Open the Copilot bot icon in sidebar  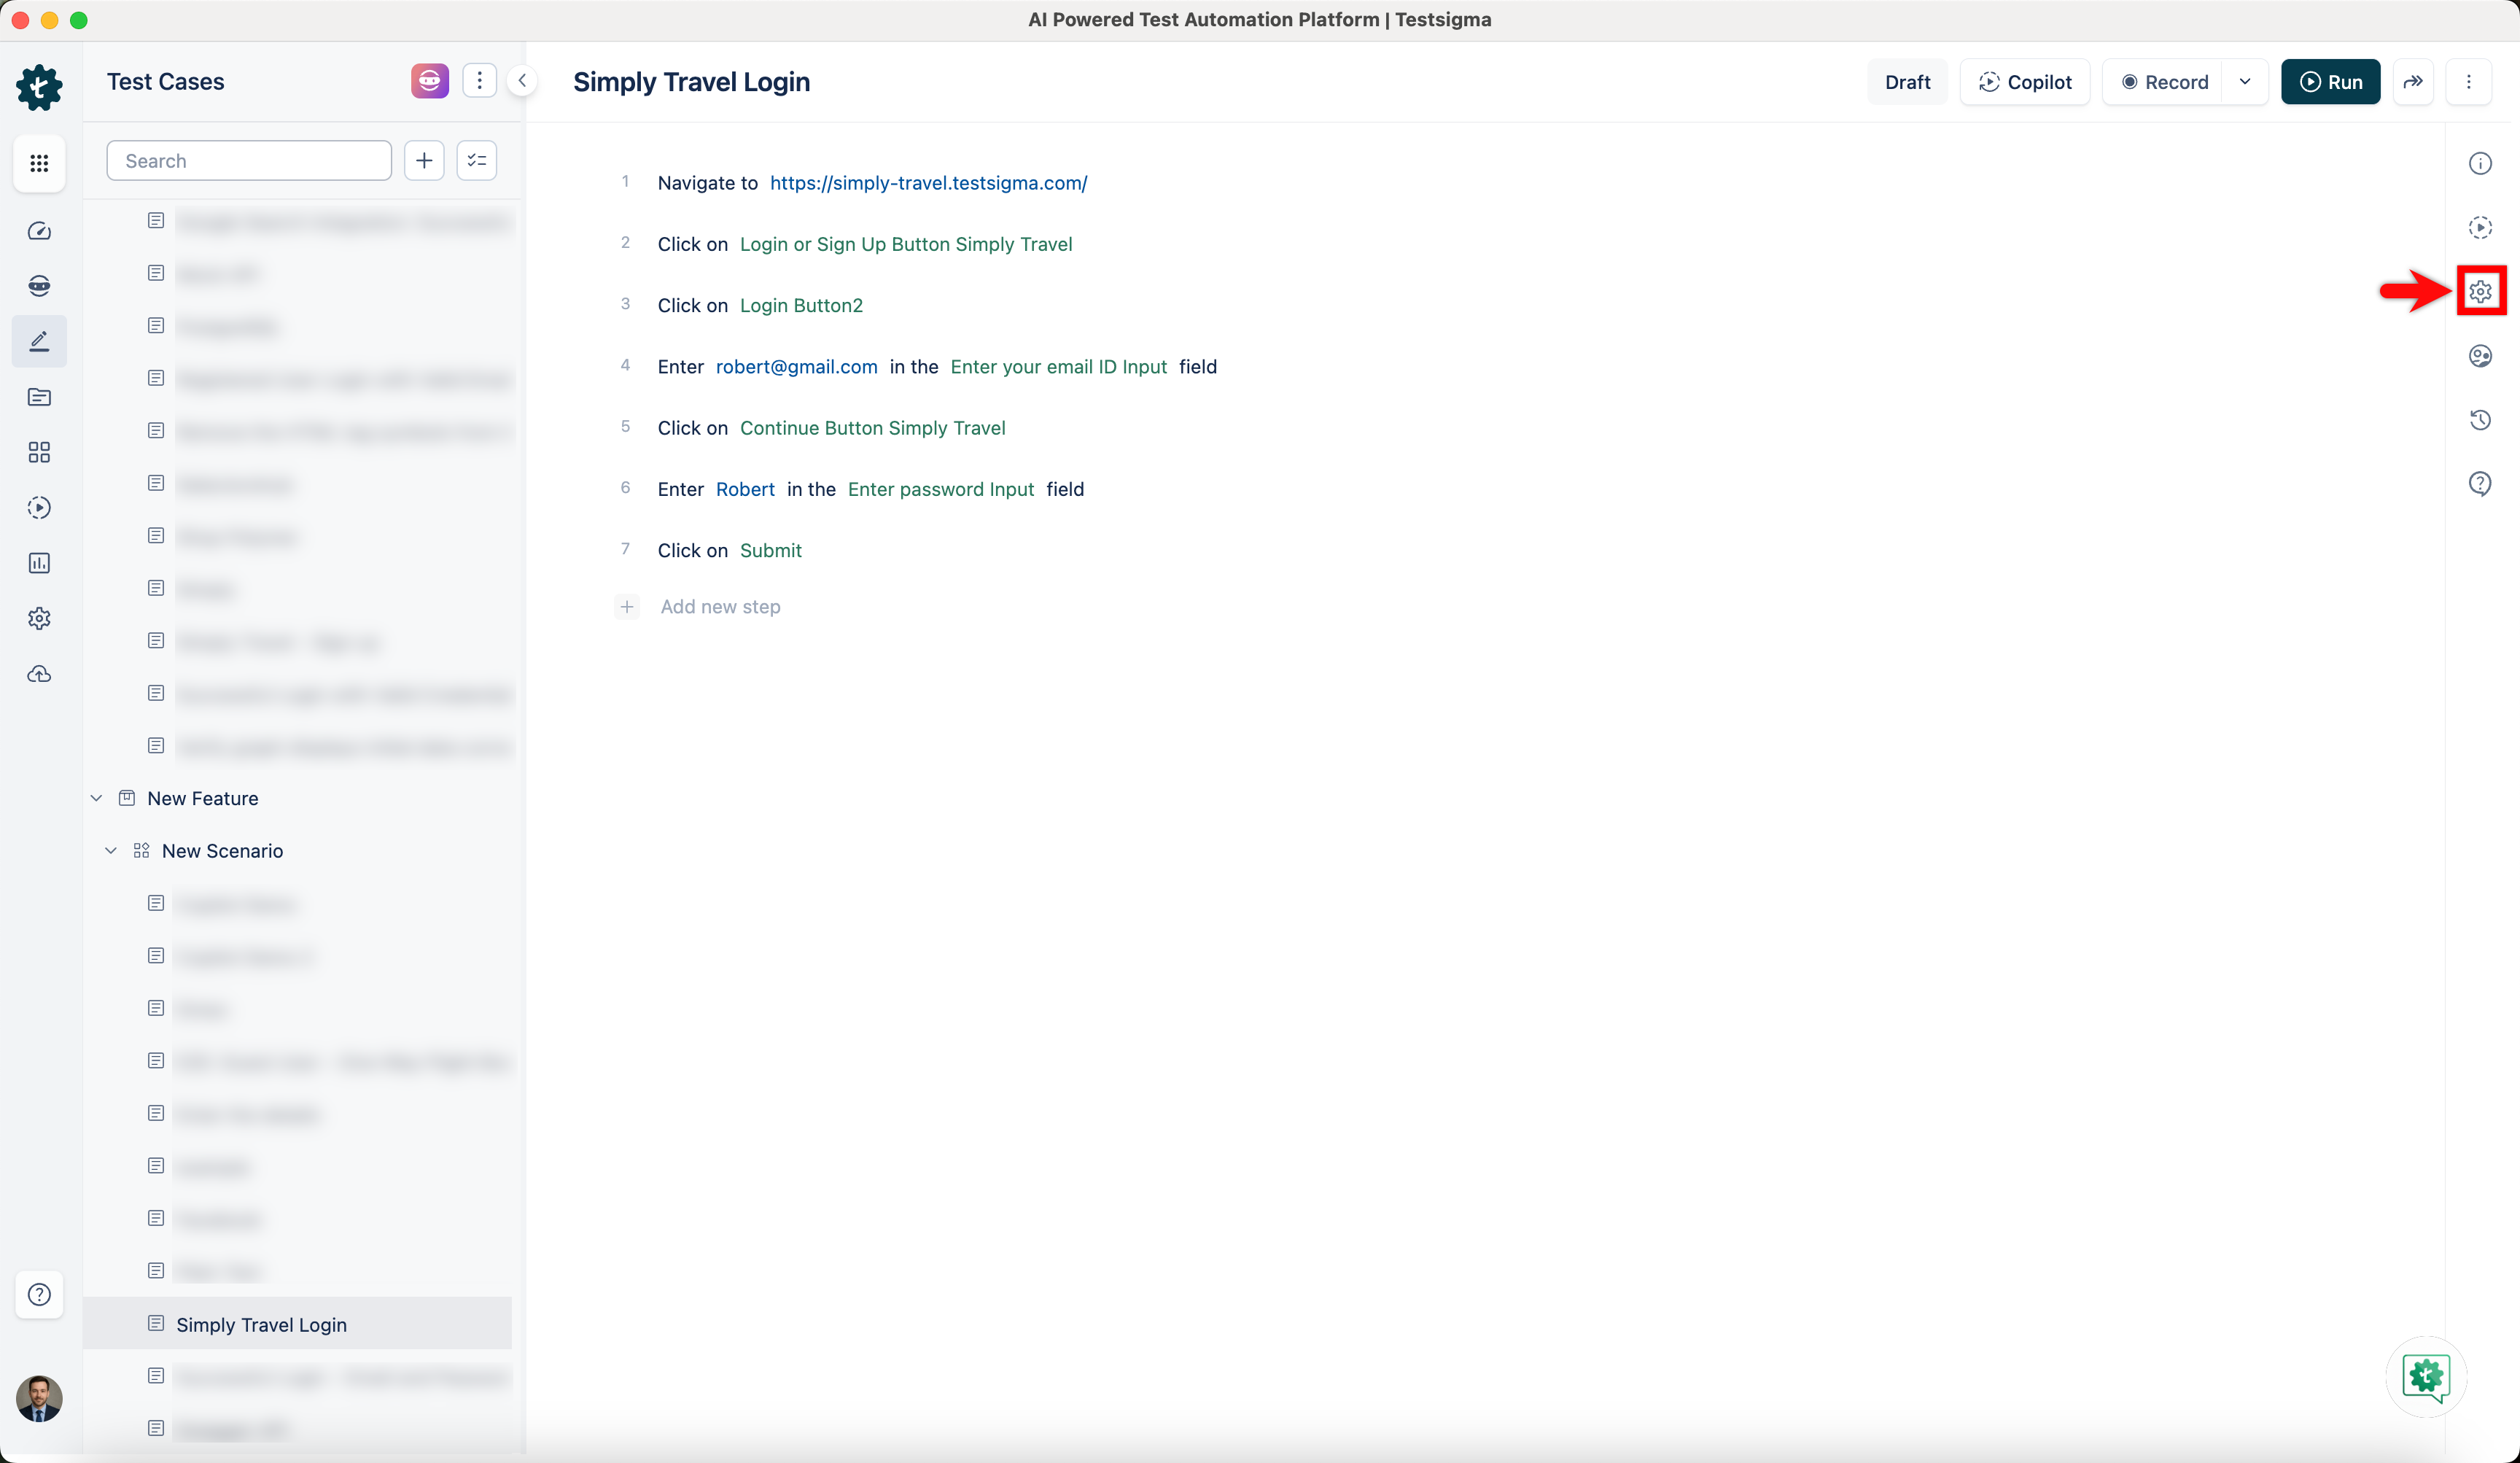pyautogui.click(x=39, y=285)
